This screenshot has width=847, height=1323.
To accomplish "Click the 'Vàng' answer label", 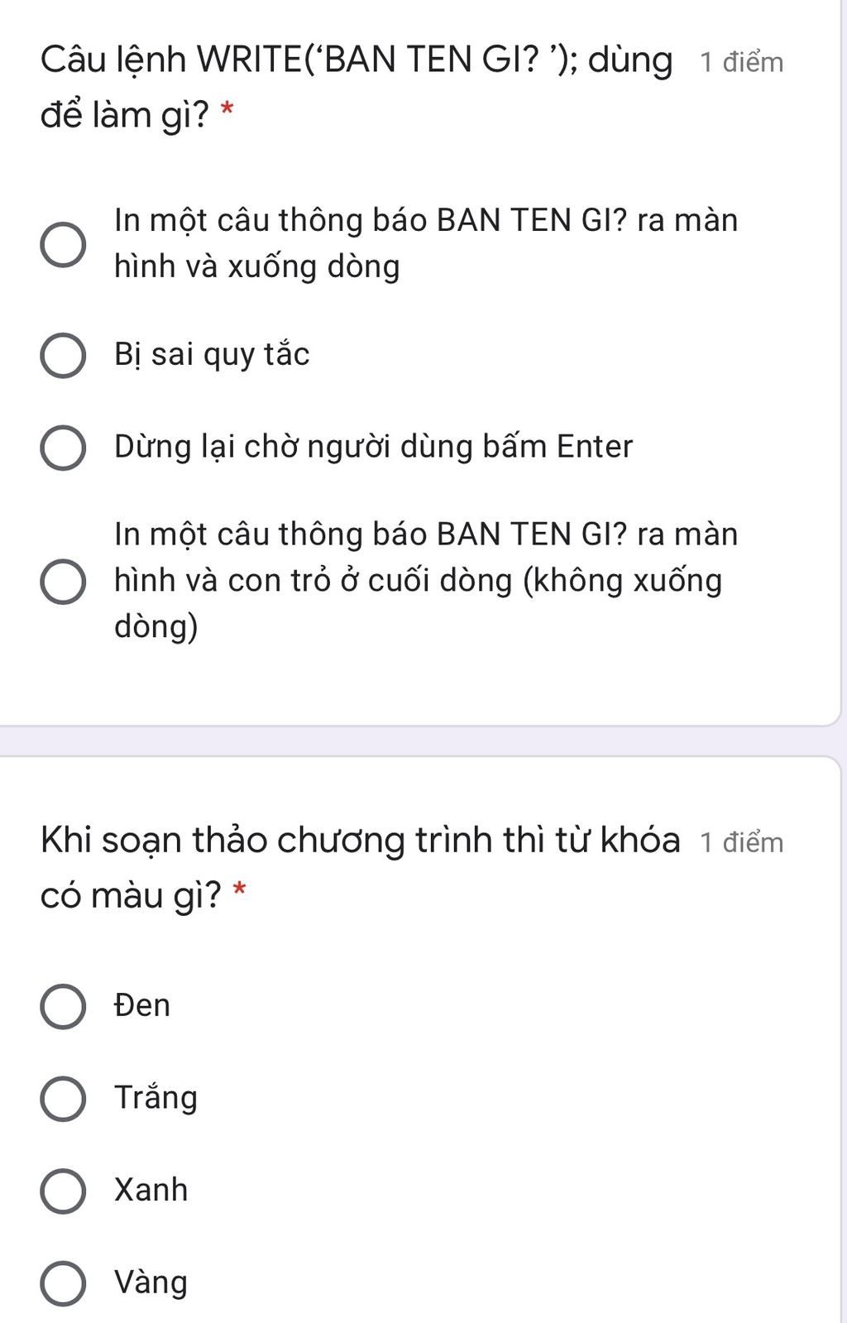I will click(x=151, y=1282).
